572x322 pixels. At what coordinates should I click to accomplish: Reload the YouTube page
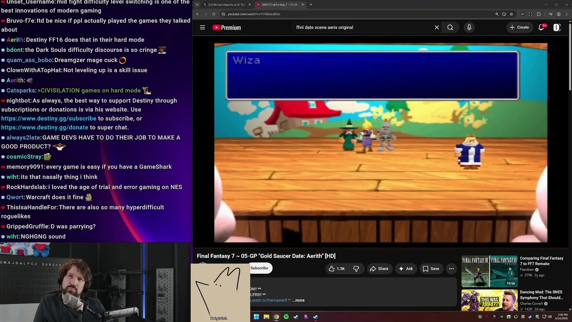point(214,14)
